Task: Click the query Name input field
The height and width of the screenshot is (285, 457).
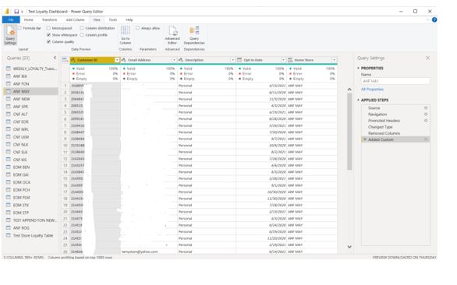Action: (x=395, y=81)
